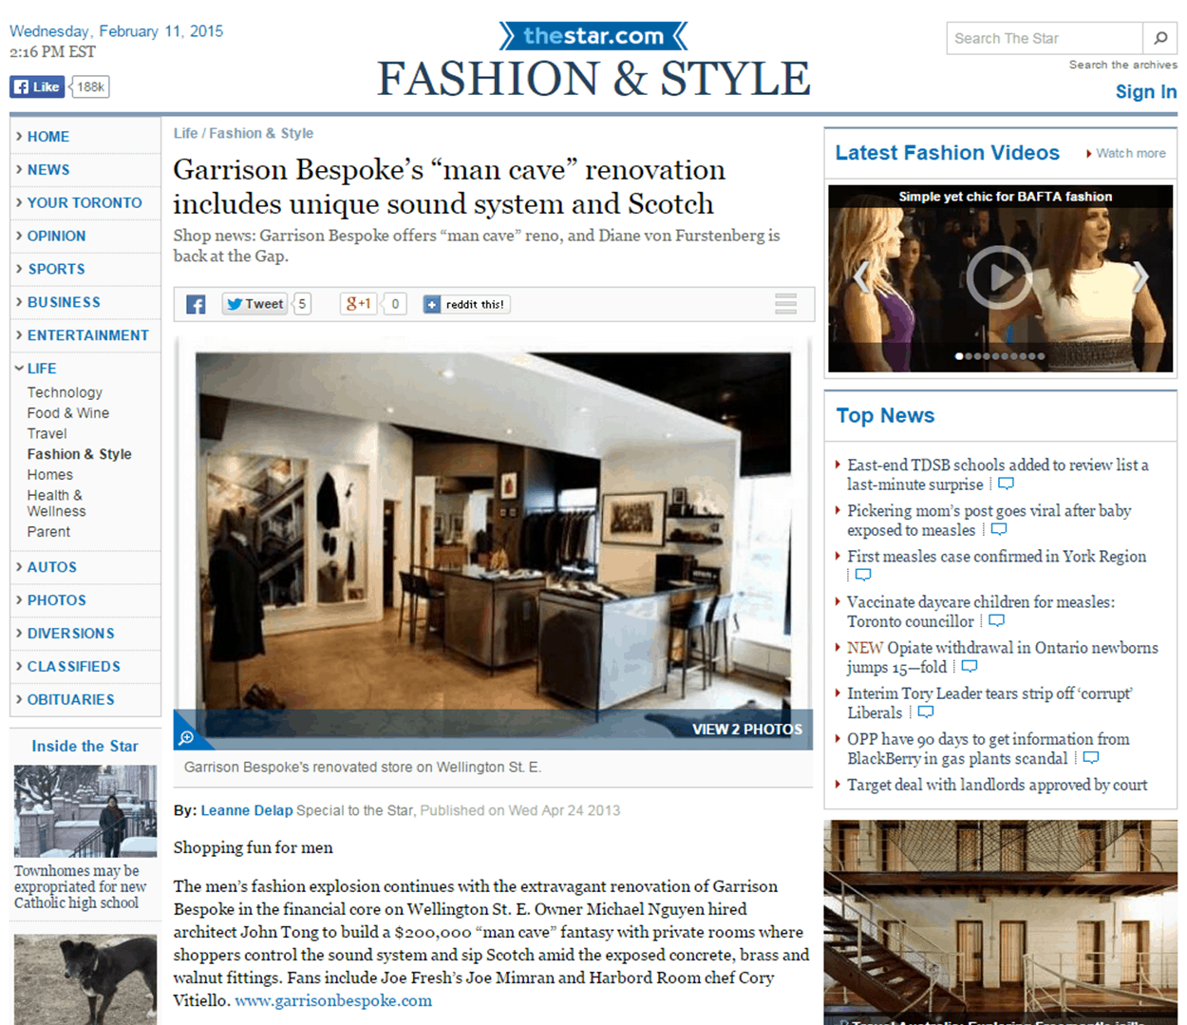Expand the BUSINESS nav chevron
The height and width of the screenshot is (1025, 1187).
point(19,302)
